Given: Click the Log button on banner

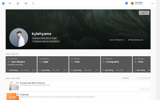Looking at the screenshot, I should (x=144, y=13).
